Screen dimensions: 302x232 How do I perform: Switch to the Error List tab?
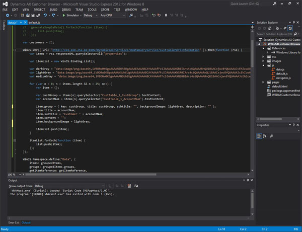pyautogui.click(x=14, y=222)
